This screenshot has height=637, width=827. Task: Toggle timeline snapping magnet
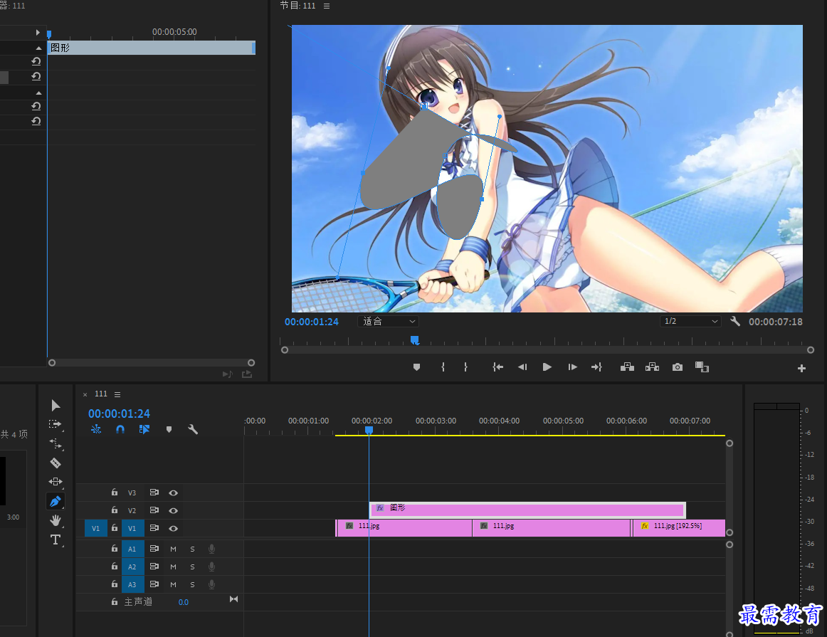120,429
